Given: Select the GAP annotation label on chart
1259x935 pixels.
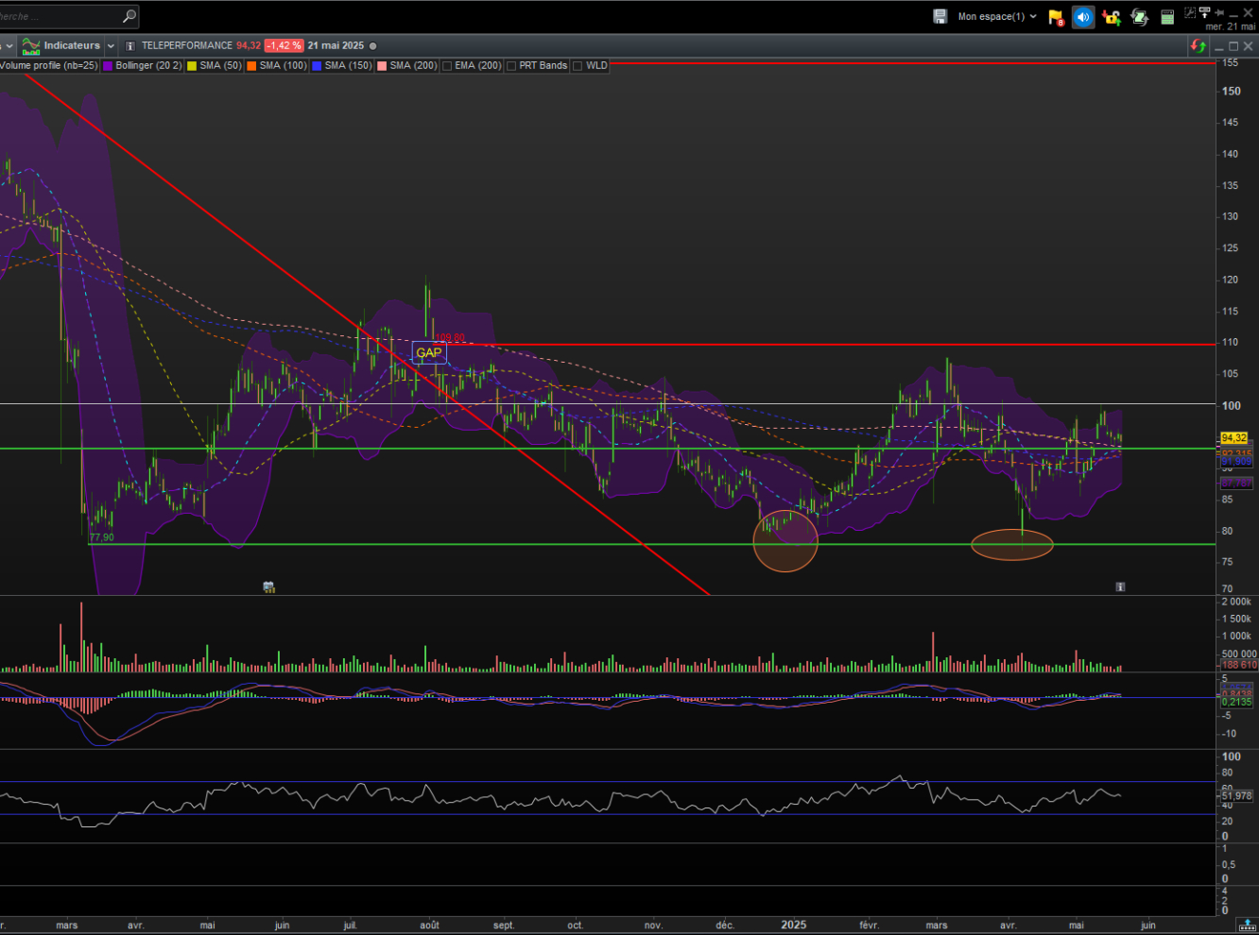Looking at the screenshot, I should pyautogui.click(x=429, y=352).
